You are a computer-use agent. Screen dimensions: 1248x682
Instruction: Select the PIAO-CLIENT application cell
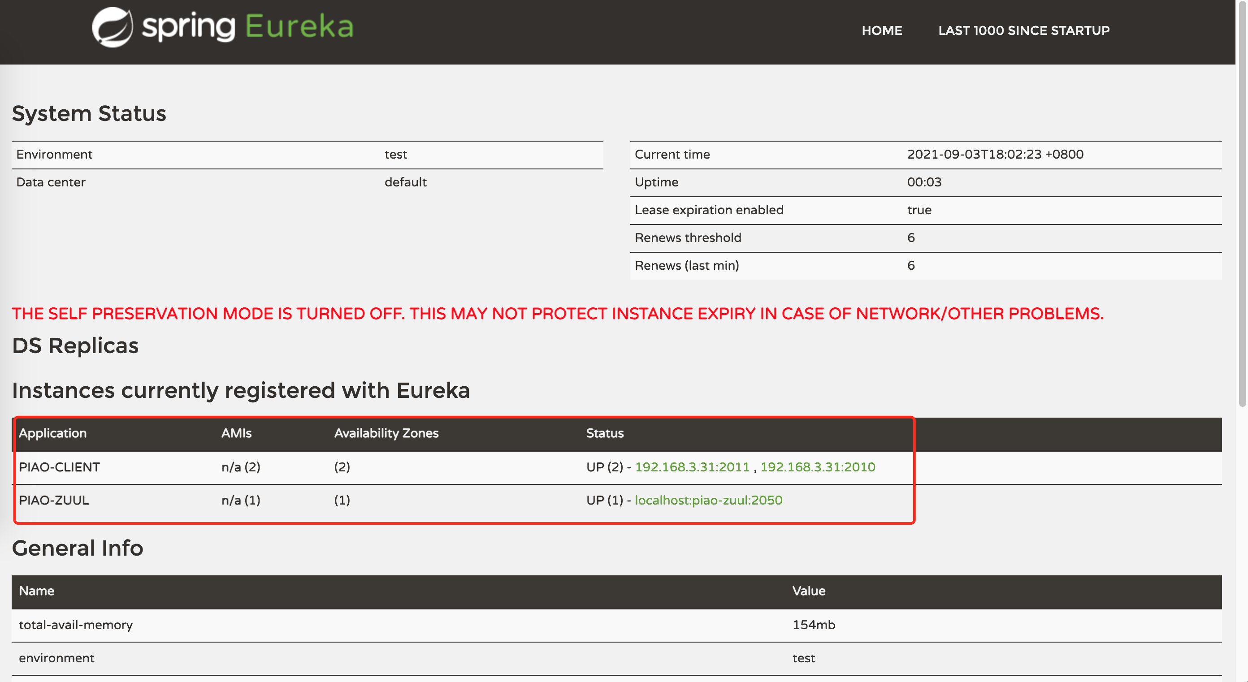tap(59, 467)
